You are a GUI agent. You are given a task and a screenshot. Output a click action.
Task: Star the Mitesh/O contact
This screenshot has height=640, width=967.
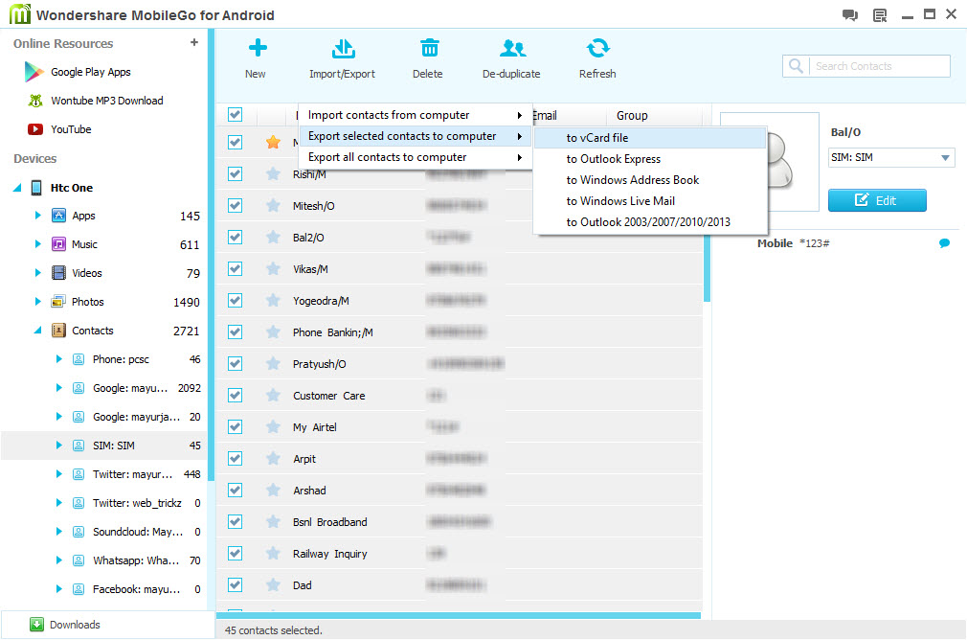click(273, 206)
